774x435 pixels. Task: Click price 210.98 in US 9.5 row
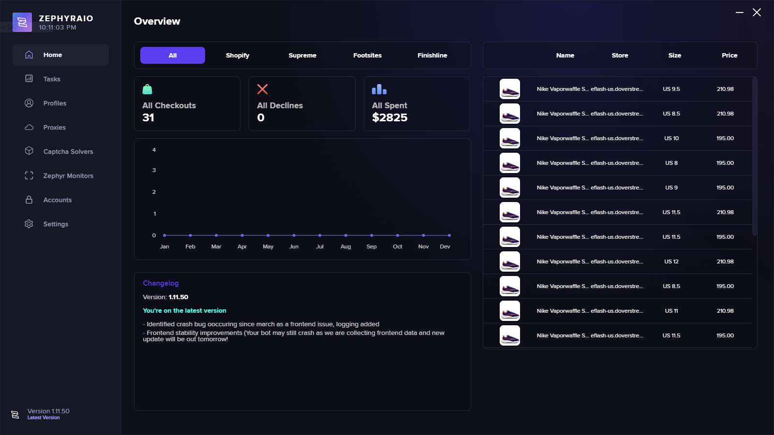(725, 89)
